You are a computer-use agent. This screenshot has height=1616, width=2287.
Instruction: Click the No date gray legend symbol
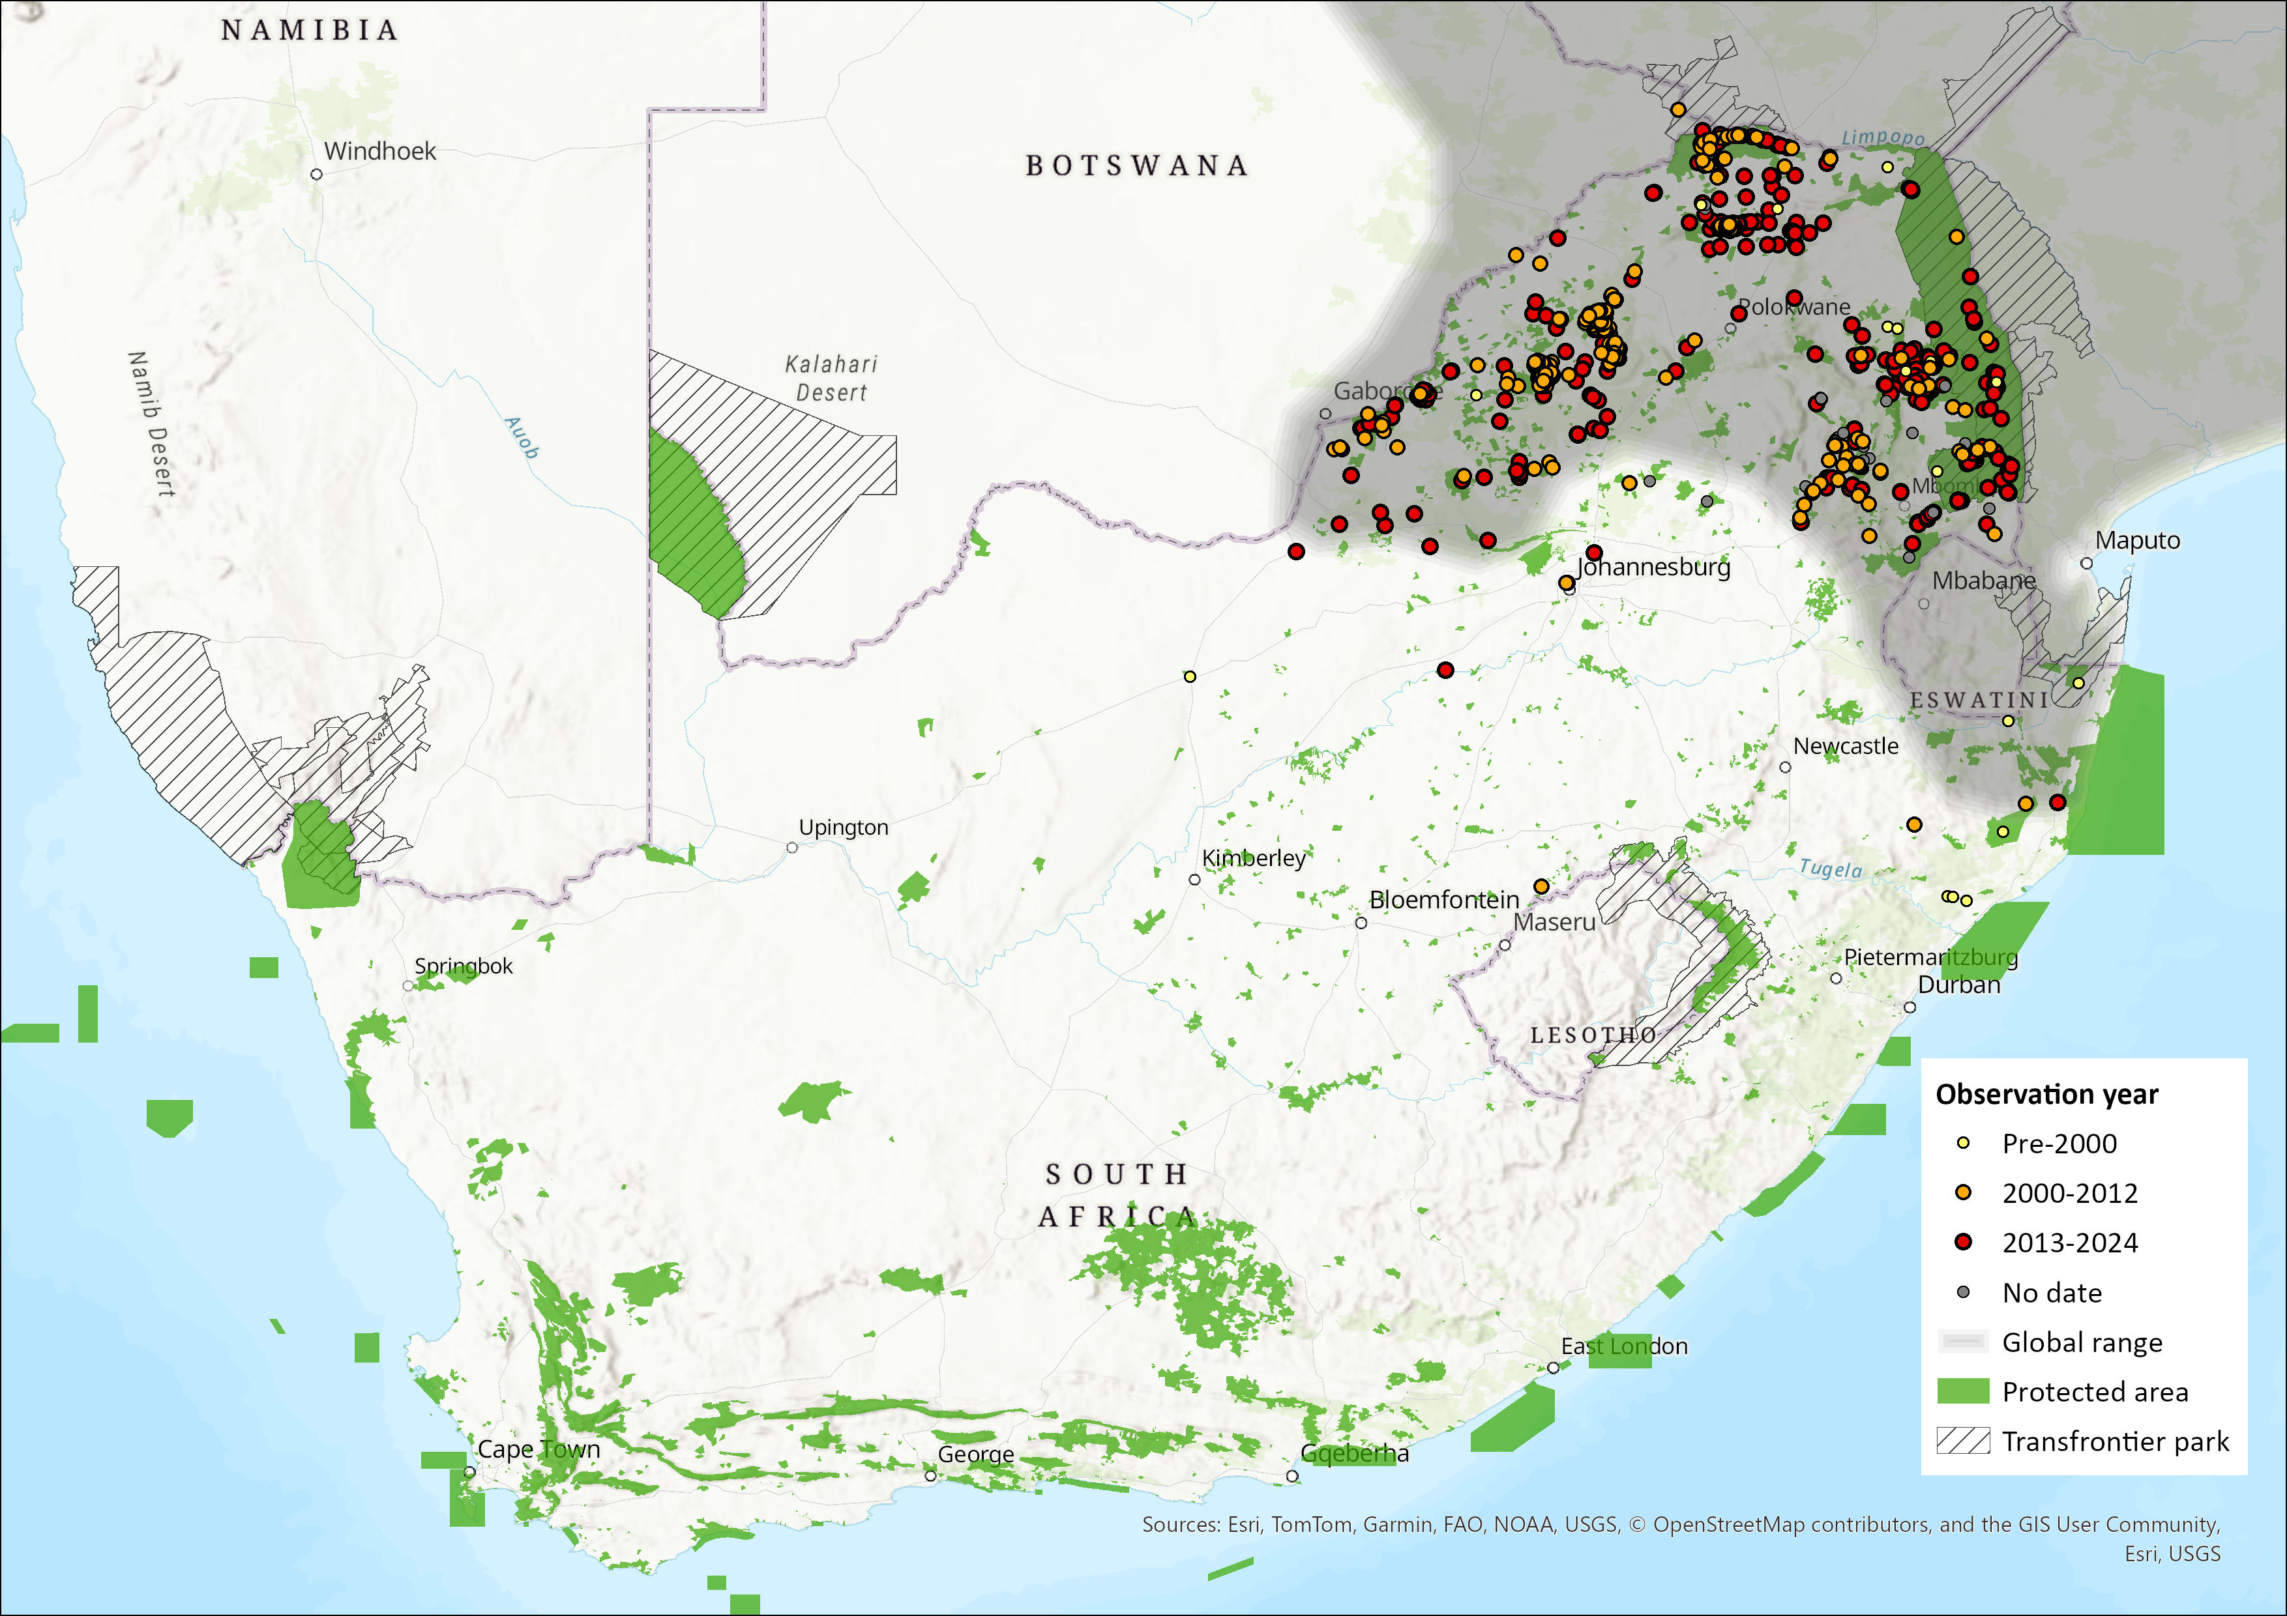point(1962,1292)
